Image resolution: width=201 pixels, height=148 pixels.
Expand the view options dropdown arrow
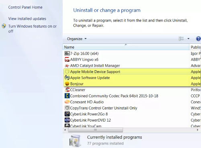coord(189,39)
